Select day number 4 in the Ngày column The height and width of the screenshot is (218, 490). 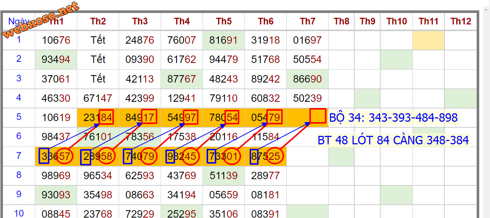point(19,98)
